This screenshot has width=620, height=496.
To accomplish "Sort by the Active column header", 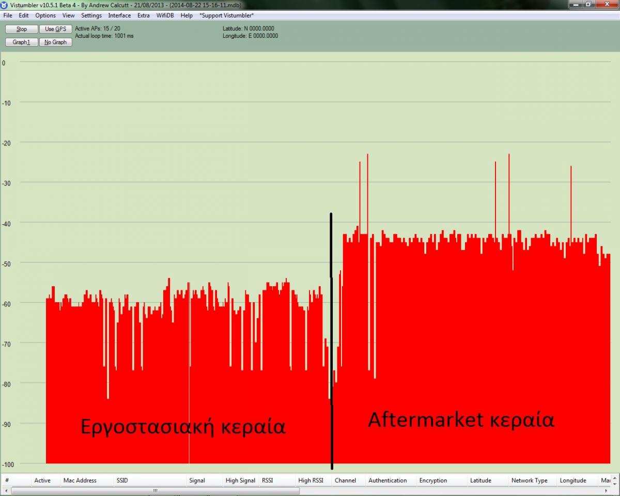I will coord(45,481).
